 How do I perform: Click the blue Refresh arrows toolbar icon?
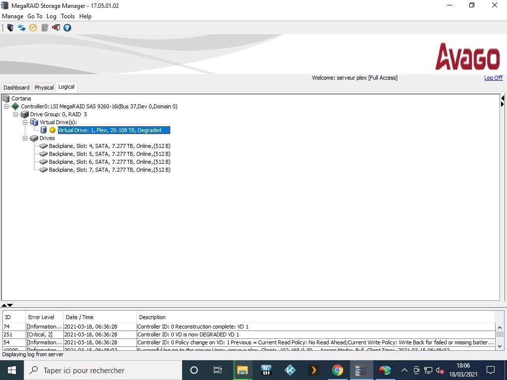pos(22,28)
